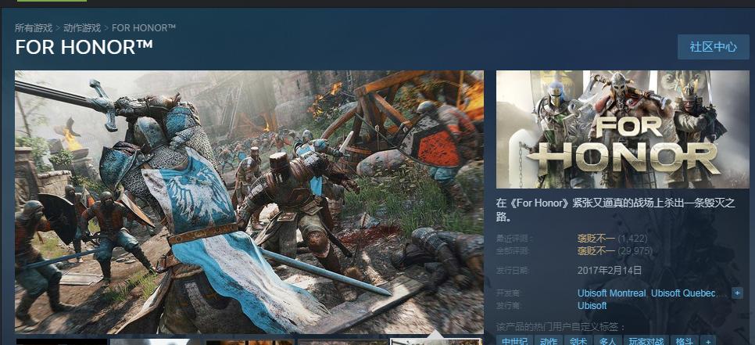The height and width of the screenshot is (345, 755).
Task: Open the For Honor header capsule image
Action: tap(623, 130)
